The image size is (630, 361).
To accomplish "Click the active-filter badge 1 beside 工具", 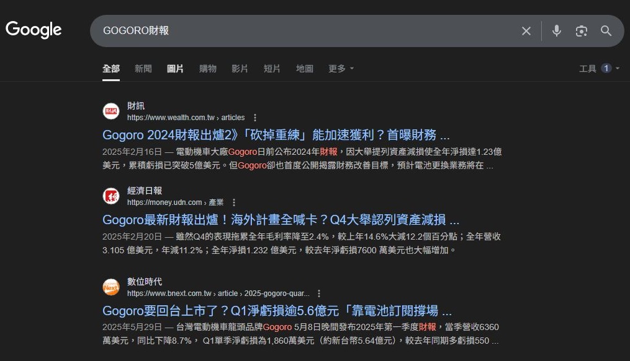I will (x=606, y=68).
